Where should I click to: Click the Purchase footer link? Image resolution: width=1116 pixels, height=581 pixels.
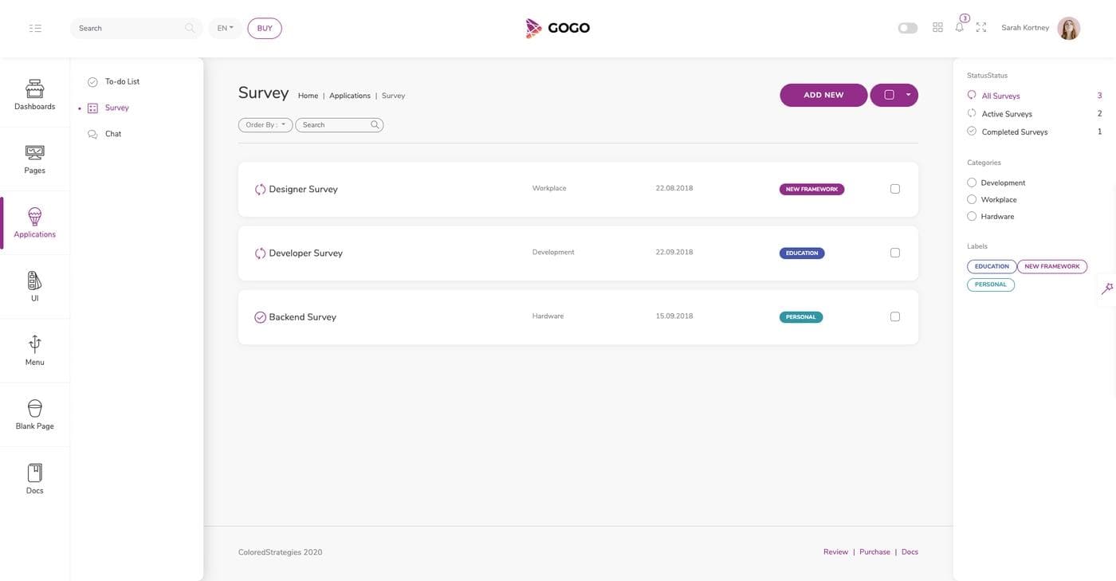click(x=874, y=552)
